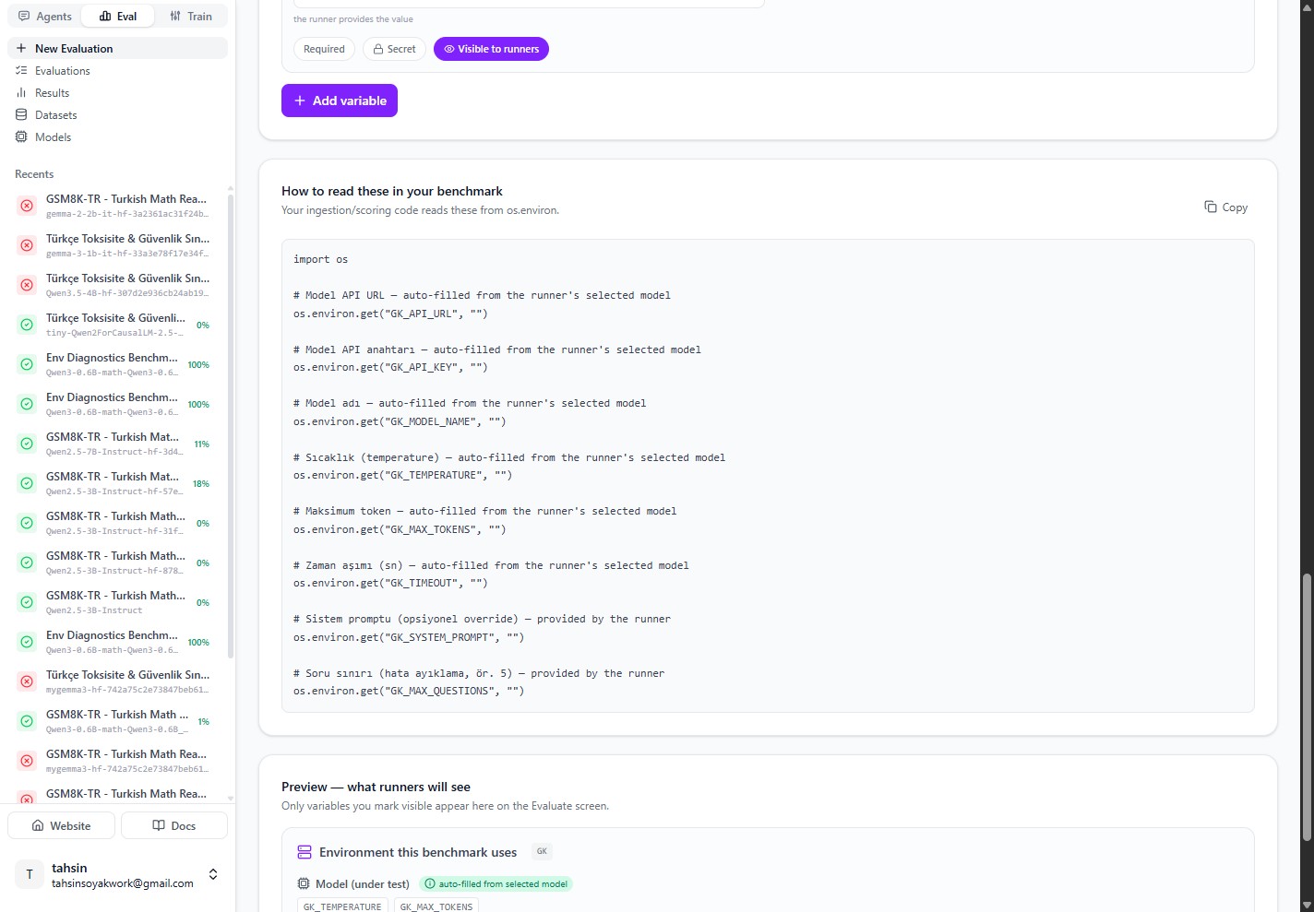Open the Results page
1314x912 pixels.
click(117, 93)
